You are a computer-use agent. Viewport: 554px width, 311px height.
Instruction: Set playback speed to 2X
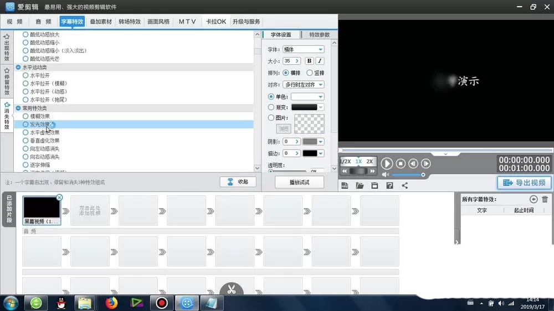370,162
